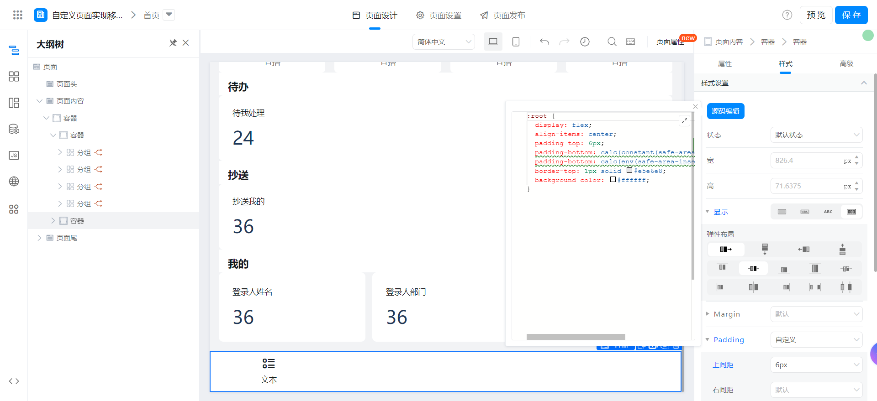877x401 pixels.
Task: Click the 显示 style link
Action: pos(721,212)
